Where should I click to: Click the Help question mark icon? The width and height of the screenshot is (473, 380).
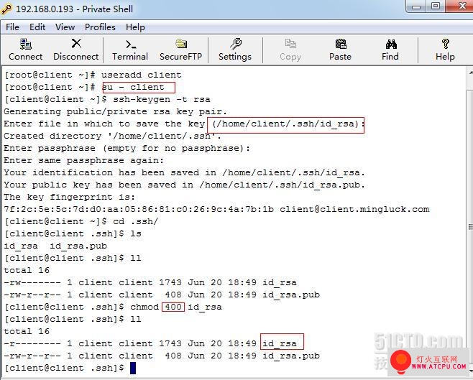[x=445, y=44]
